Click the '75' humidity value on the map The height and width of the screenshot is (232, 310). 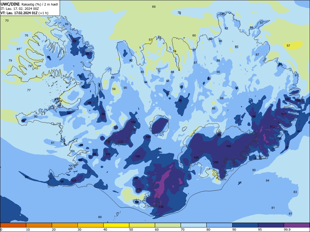(179, 13)
